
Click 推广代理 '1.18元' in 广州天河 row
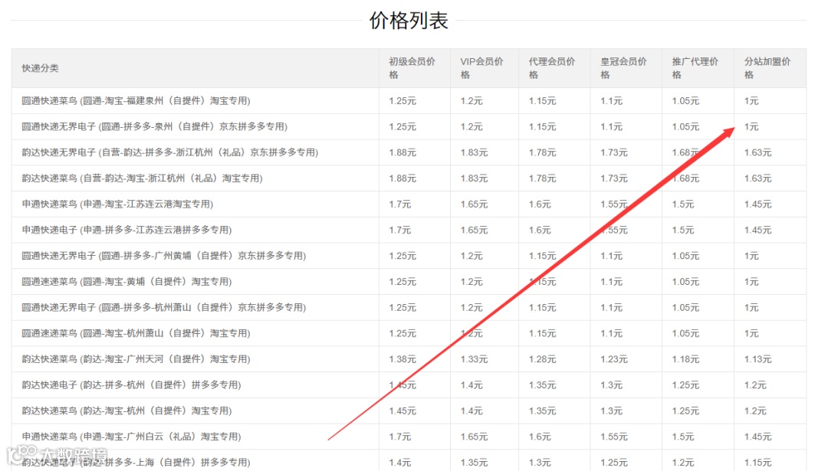pyautogui.click(x=685, y=359)
